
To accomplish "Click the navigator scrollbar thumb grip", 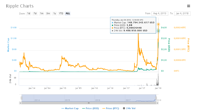I will tap(89, 103).
